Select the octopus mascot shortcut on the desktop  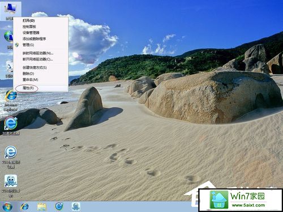point(11,185)
